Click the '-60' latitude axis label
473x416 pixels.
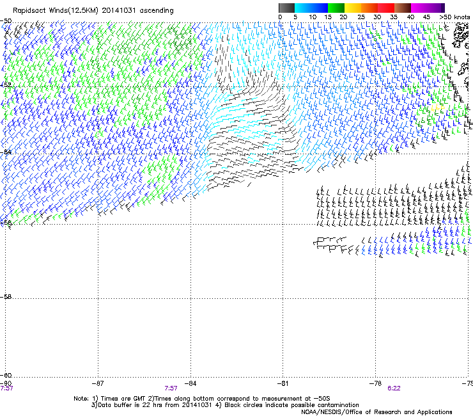click(x=6, y=375)
